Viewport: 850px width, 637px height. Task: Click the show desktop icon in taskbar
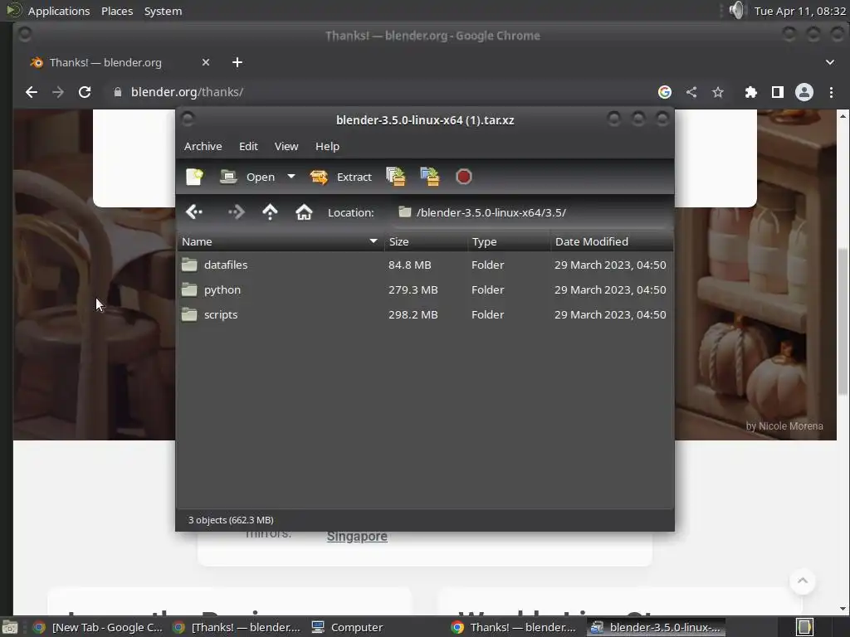point(10,627)
